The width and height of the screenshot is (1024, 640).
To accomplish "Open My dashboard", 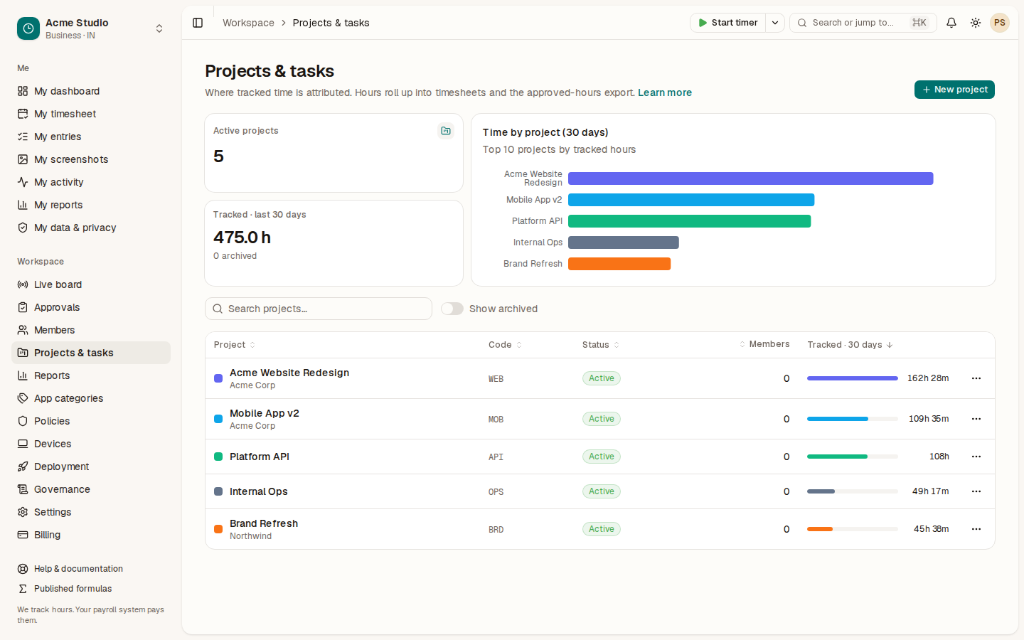I will pyautogui.click(x=91, y=91).
